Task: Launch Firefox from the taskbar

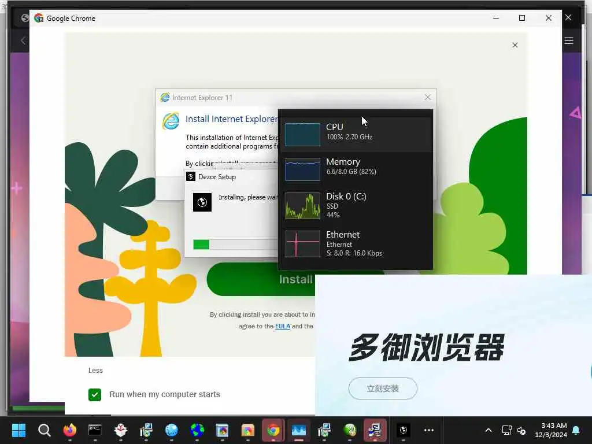Action: [70, 430]
